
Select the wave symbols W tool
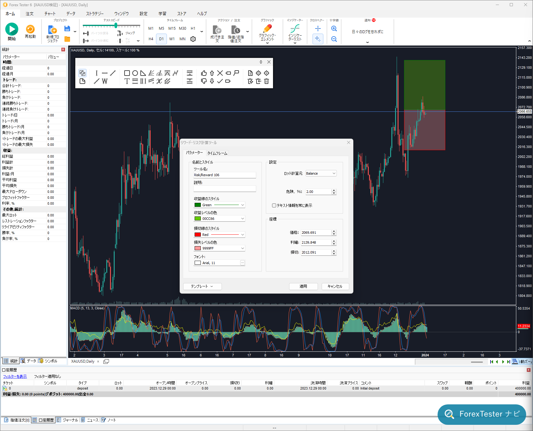(105, 81)
